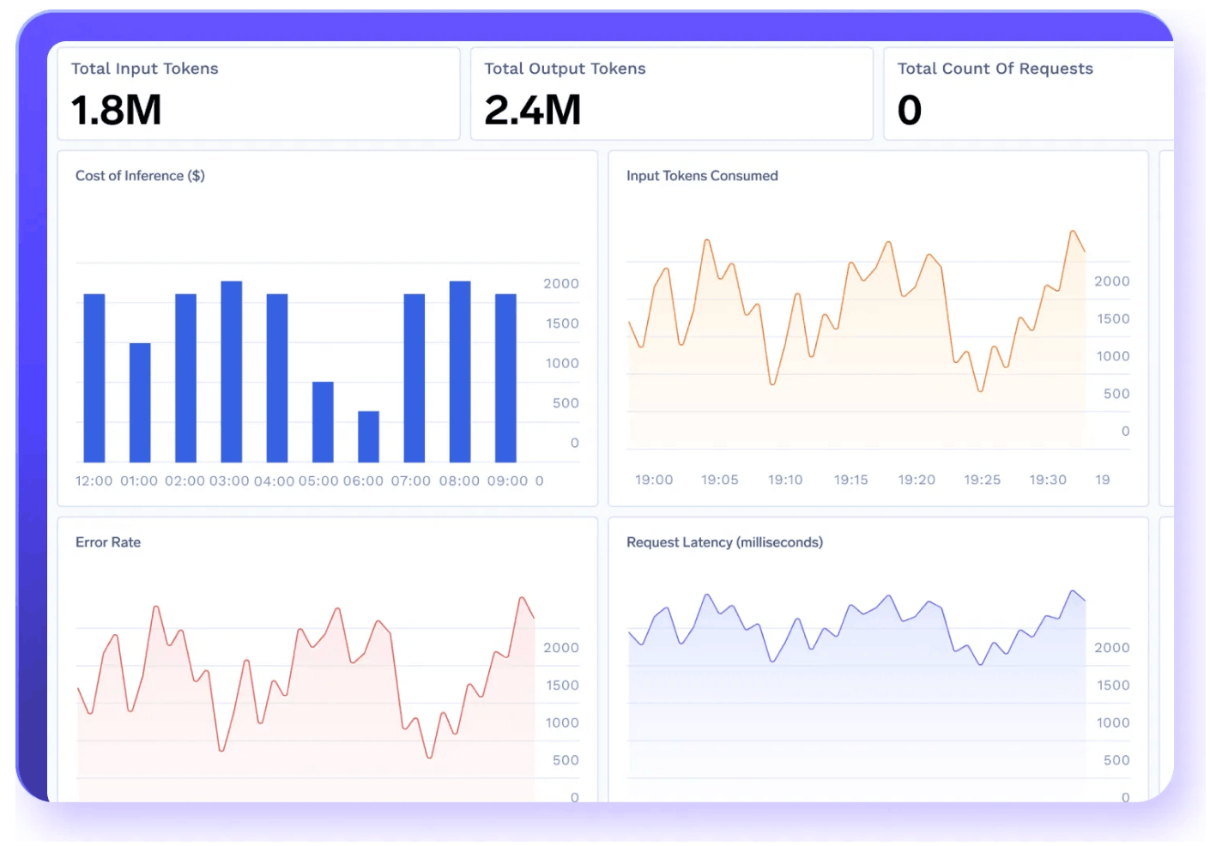Viewport: 1210px width, 846px height.
Task: Click the 12:00 bar in cost chart
Action: coord(94,378)
